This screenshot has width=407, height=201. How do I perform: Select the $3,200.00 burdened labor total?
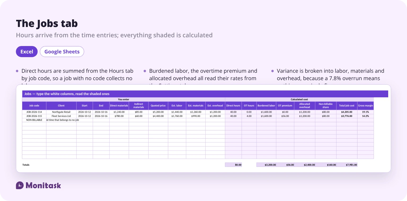click(266, 165)
